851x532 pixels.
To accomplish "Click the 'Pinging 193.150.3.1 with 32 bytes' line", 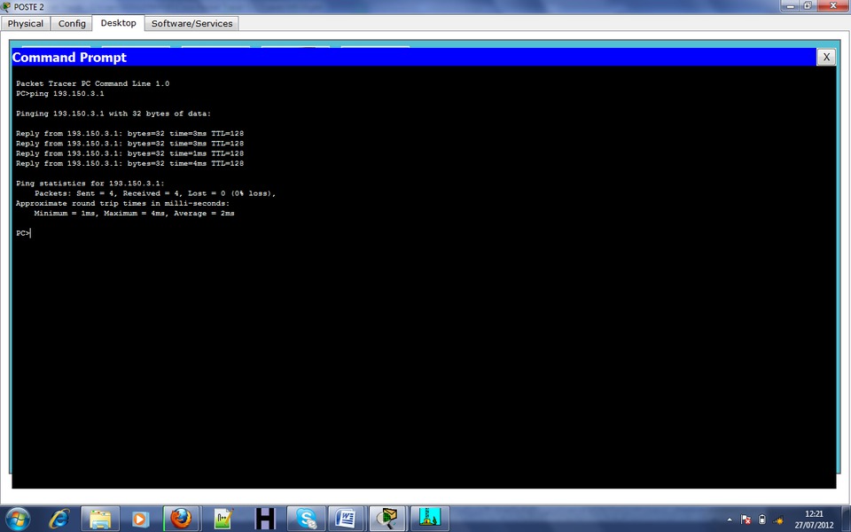I will coord(113,113).
